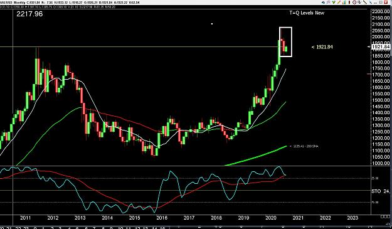The height and width of the screenshot is (229, 392).
Task: Click the 2016 label on time axis
Action: (162, 218)
